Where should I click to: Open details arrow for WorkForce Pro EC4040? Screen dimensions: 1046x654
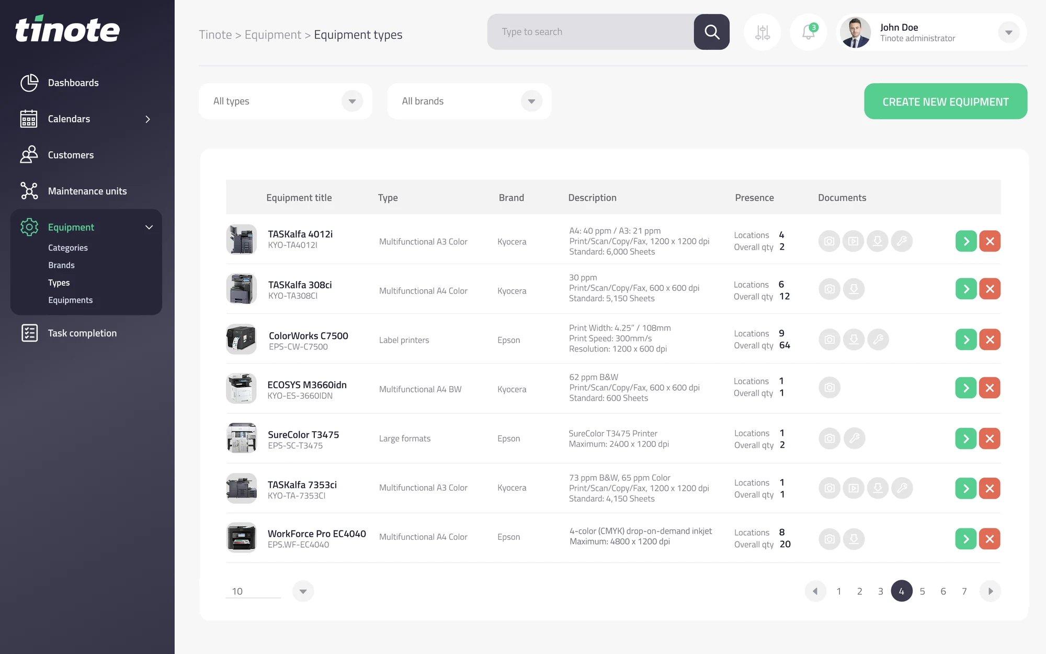[x=966, y=539]
